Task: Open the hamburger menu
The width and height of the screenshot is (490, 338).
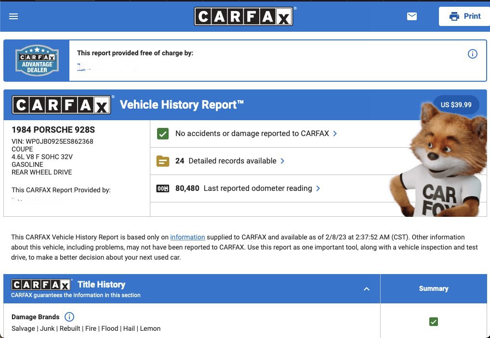Action: click(x=13, y=16)
